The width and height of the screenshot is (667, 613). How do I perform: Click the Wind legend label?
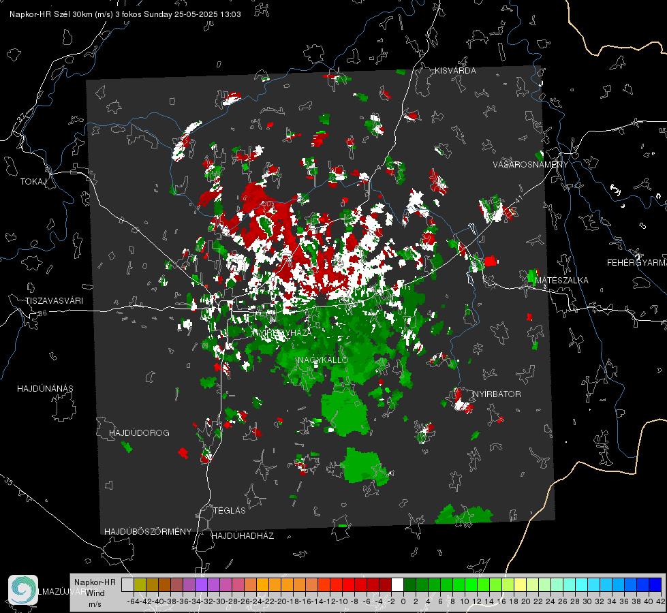coord(95,593)
